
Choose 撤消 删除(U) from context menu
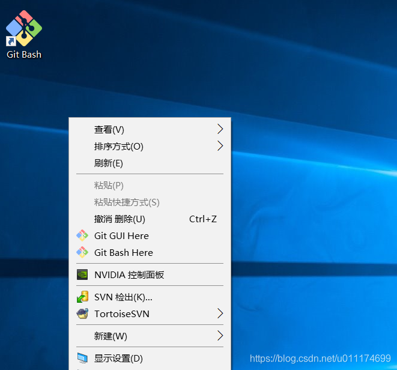tap(150, 219)
